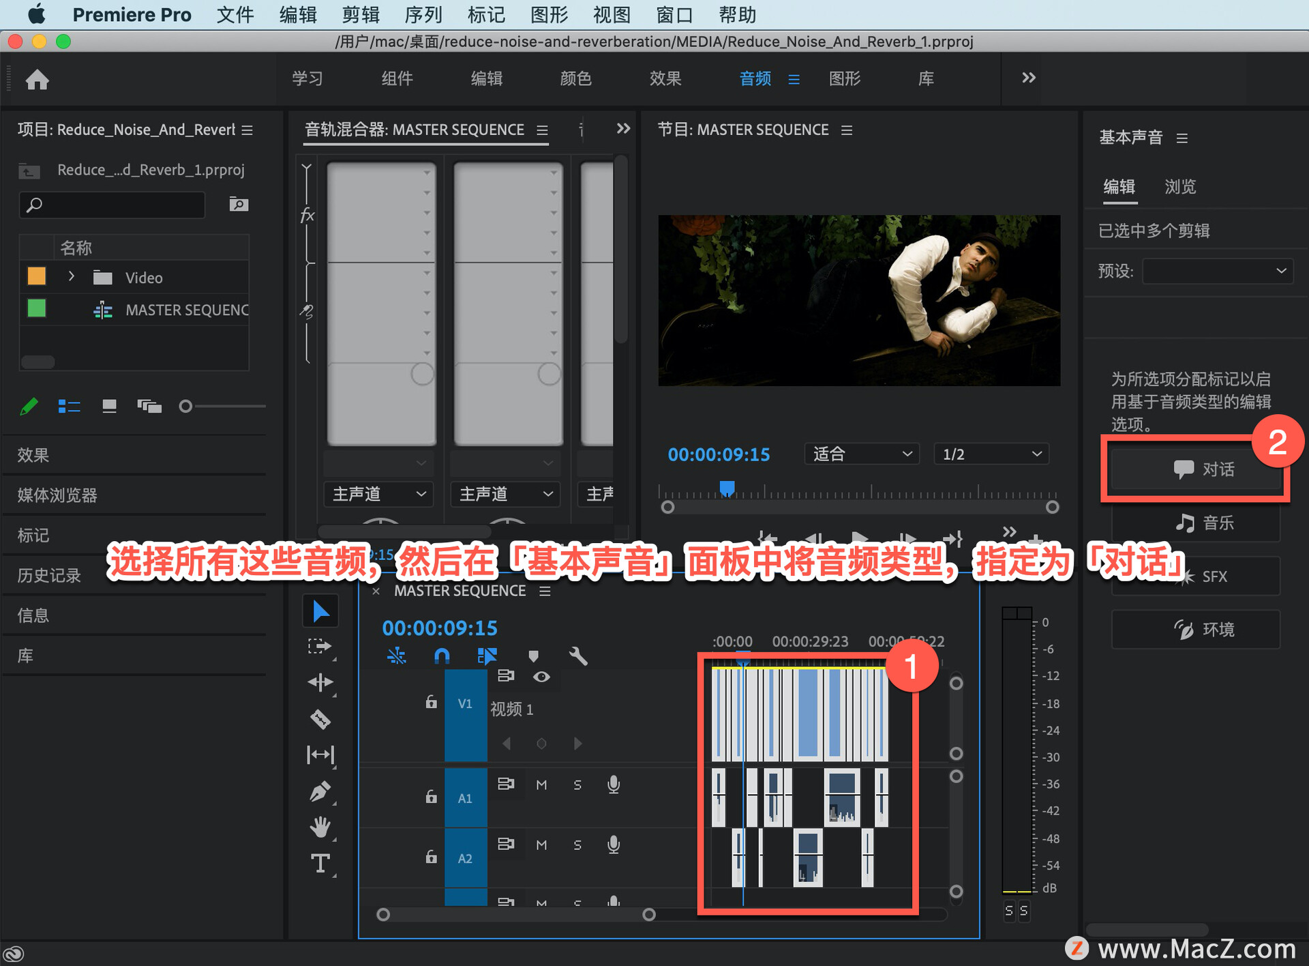The width and height of the screenshot is (1309, 966).
Task: Open the Apple menu
Action: coord(37,14)
